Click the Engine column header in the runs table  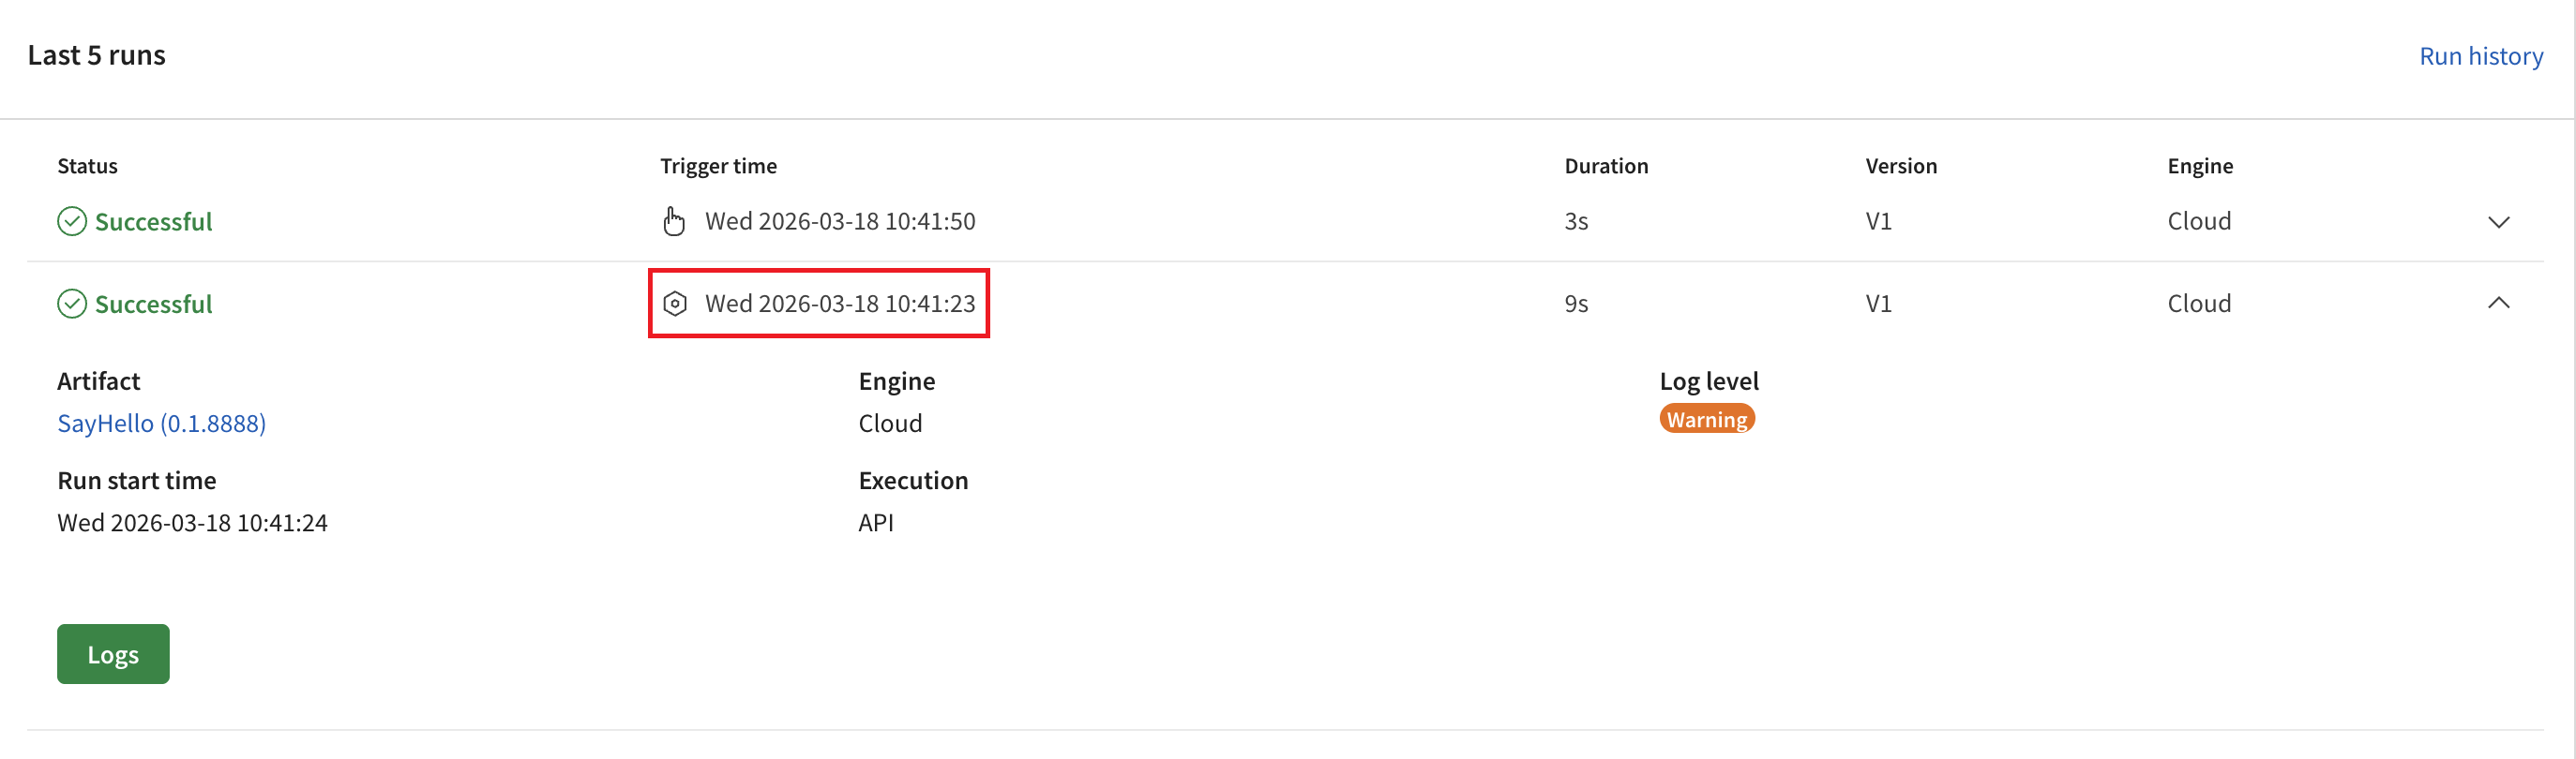tap(2199, 166)
